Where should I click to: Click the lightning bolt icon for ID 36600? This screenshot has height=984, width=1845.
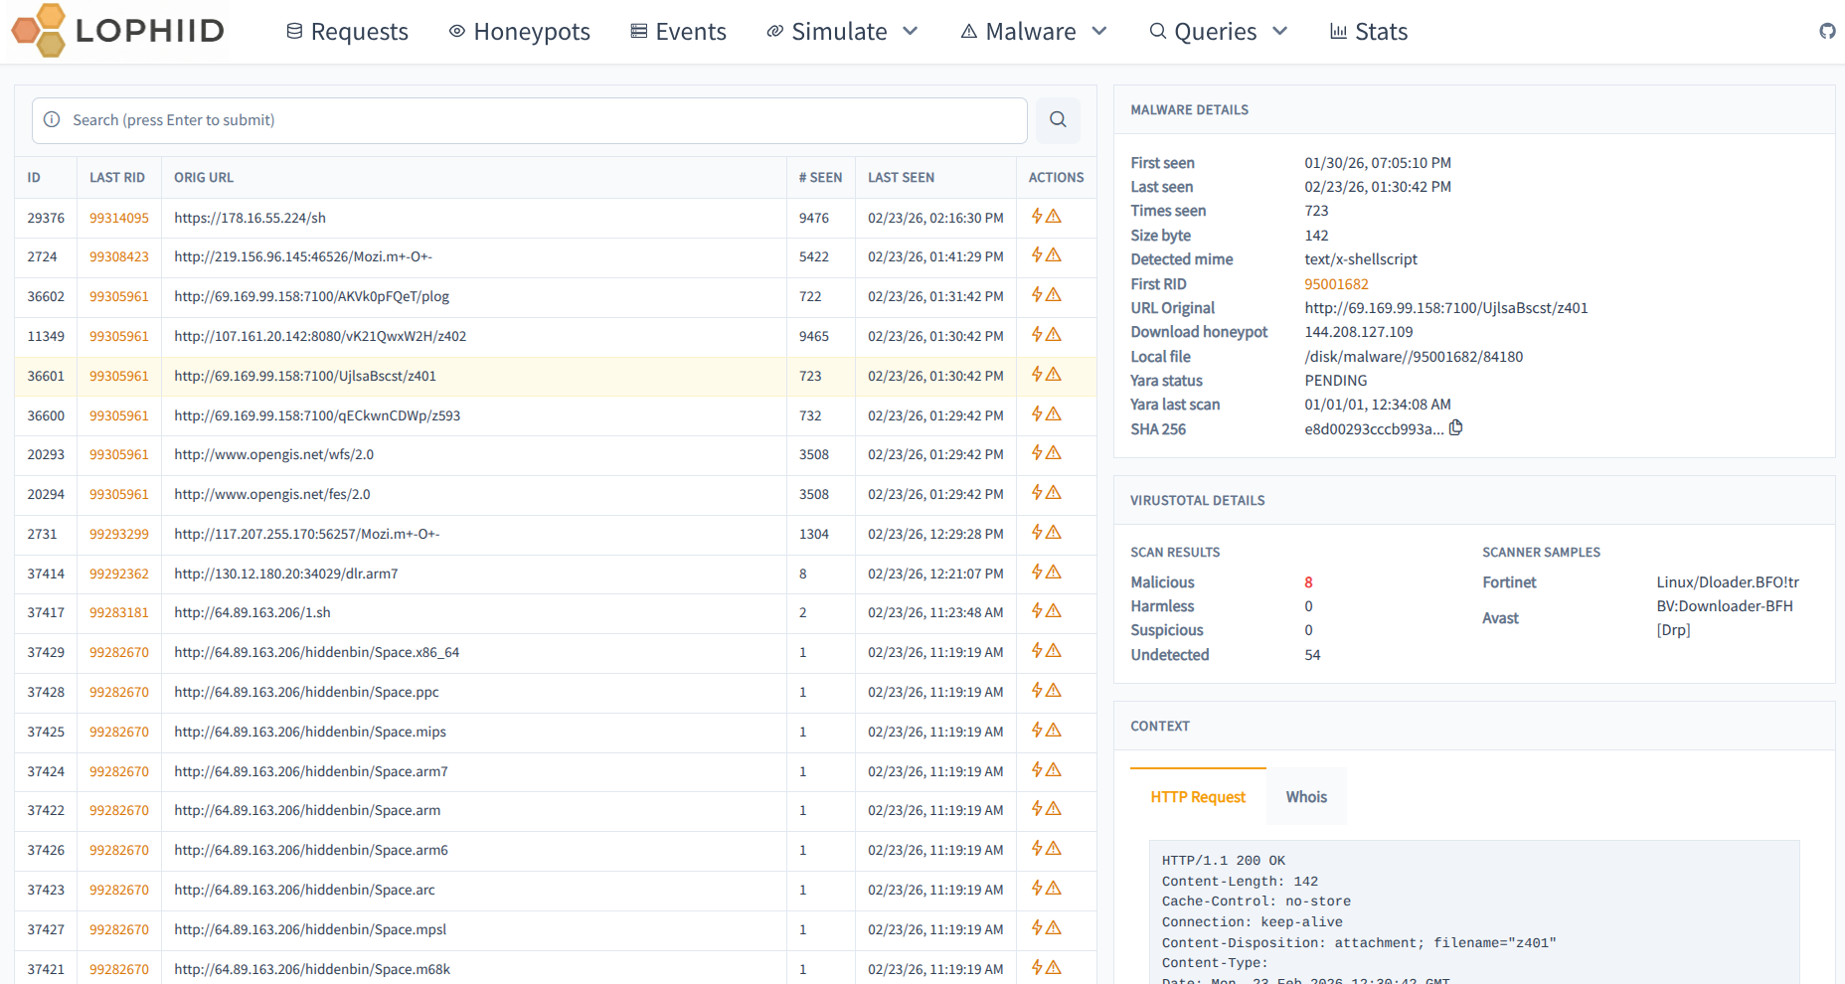(x=1037, y=413)
